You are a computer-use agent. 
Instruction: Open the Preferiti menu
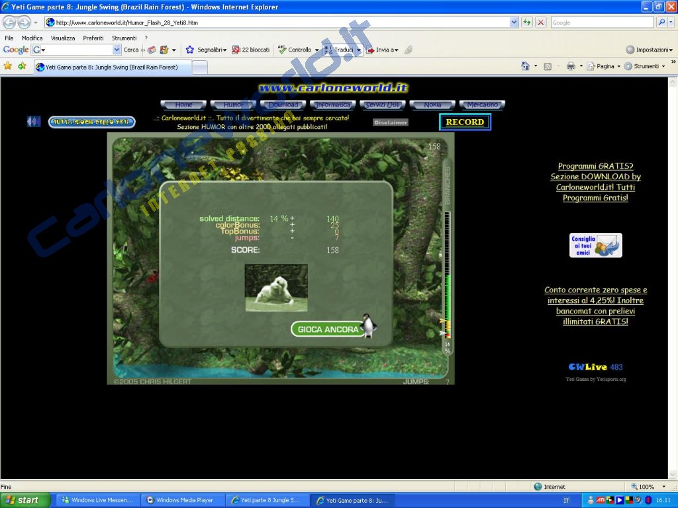point(93,38)
